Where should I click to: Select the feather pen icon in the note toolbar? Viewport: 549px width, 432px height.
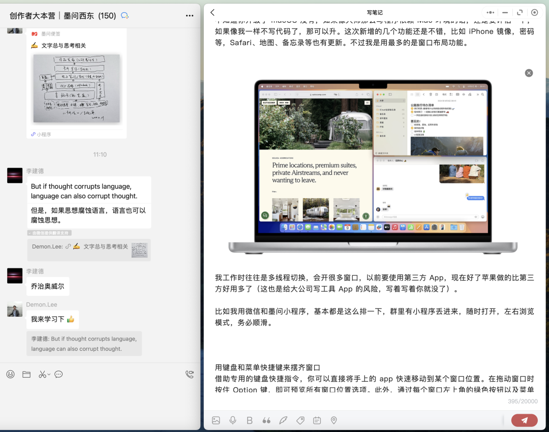(x=283, y=420)
